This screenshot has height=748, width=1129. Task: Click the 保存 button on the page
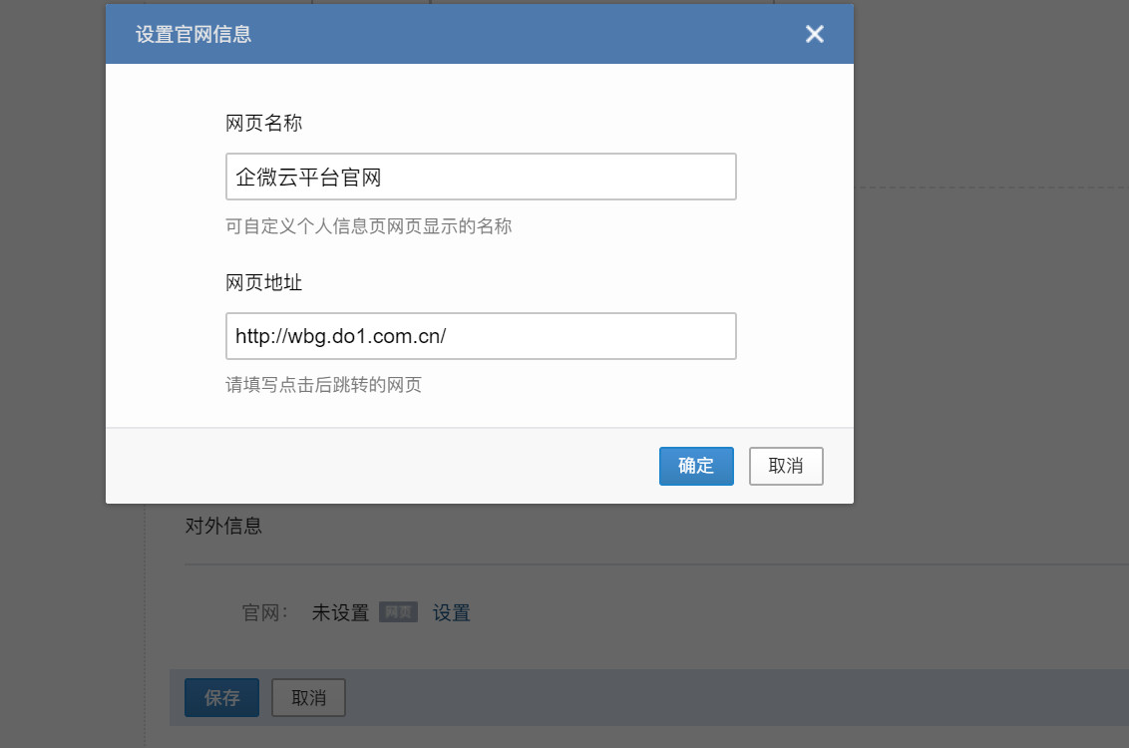221,697
